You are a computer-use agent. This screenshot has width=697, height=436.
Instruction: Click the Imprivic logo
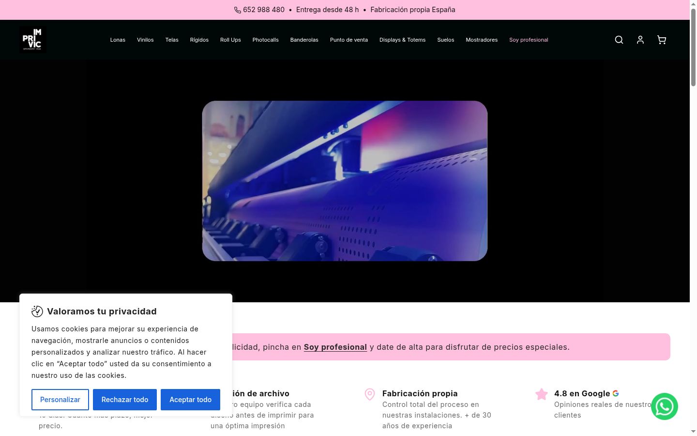[x=33, y=40]
